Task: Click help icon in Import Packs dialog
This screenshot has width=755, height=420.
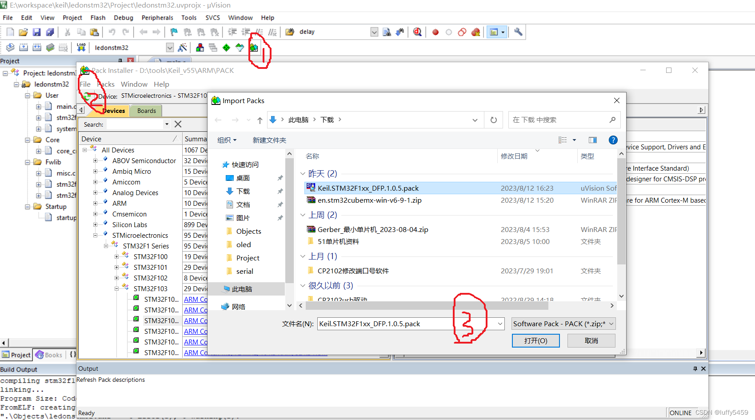Action: click(x=613, y=140)
